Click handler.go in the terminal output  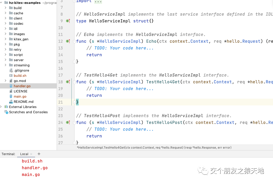pyautogui.click(x=35, y=168)
